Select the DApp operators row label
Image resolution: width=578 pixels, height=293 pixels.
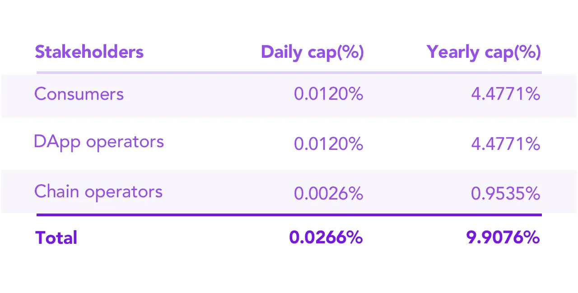coord(99,142)
